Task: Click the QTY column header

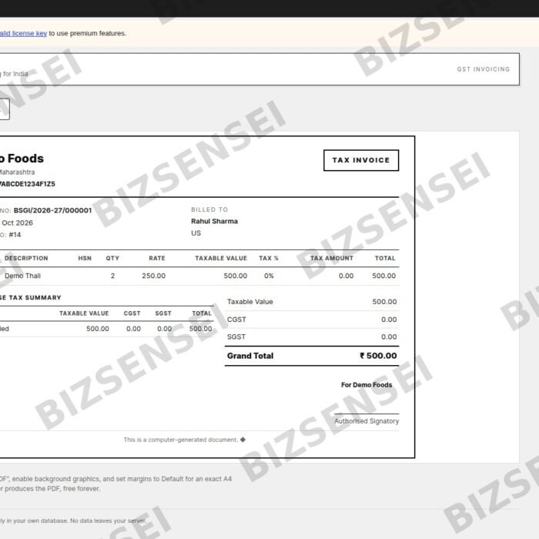Action: 112,258
